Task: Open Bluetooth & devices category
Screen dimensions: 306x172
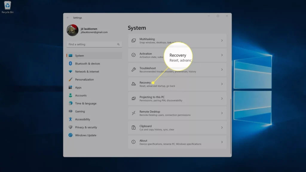Action: (94, 64)
